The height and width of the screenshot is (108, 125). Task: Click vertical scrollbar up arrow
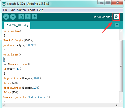121,31
